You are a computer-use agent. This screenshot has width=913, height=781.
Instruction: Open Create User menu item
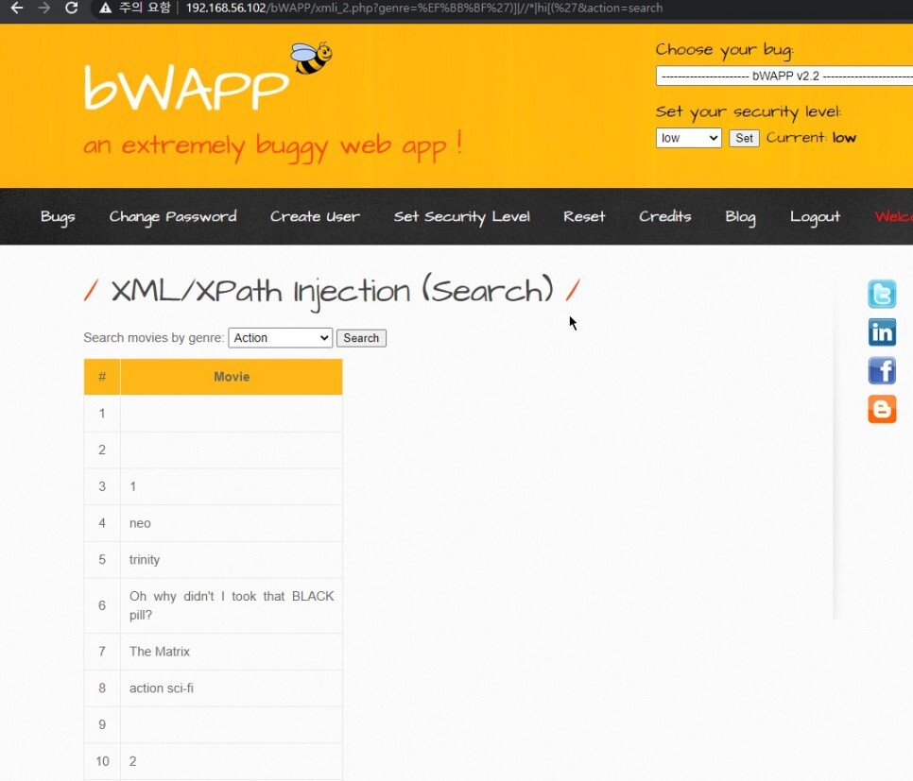(x=315, y=216)
